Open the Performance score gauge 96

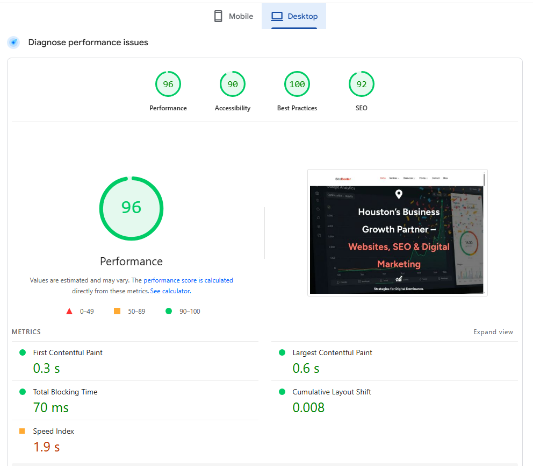(x=168, y=84)
